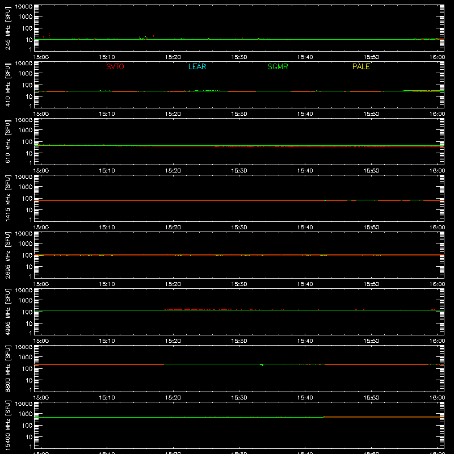The image size is (454, 454).
Task: Select the 410 MHz [SFU] axis title
Action: click(x=7, y=85)
